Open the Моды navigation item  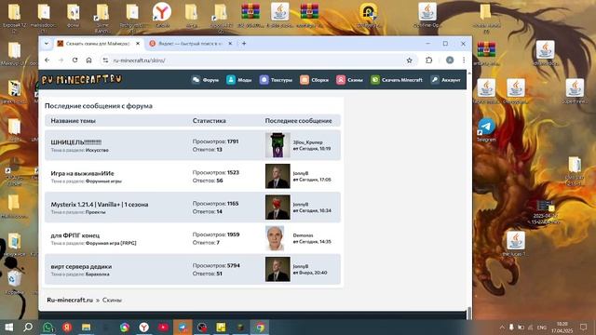point(239,80)
